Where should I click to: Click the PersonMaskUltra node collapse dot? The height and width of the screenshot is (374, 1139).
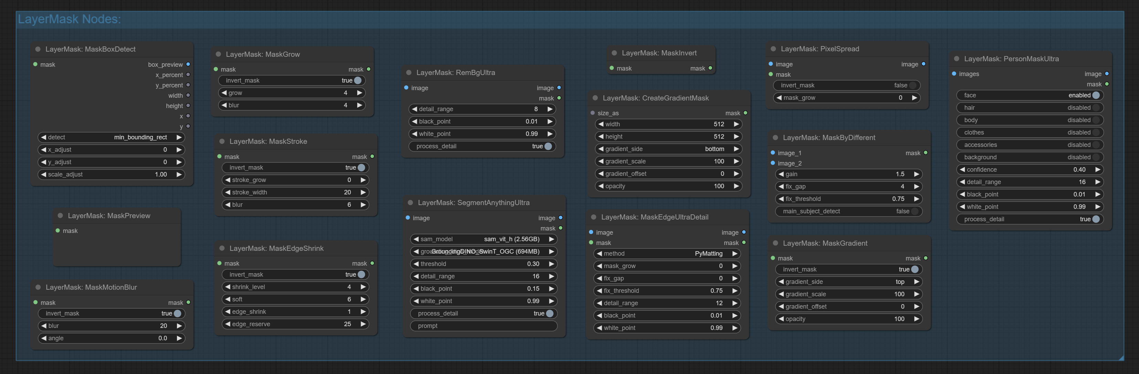pyautogui.click(x=956, y=59)
